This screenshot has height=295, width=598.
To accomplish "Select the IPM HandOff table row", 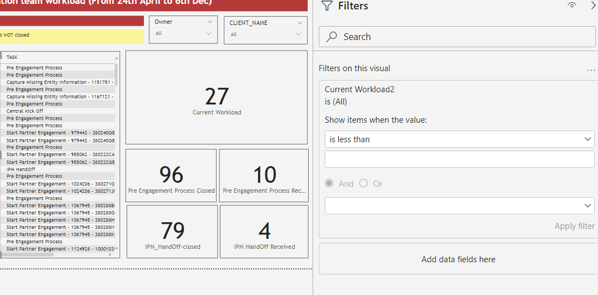I will [58, 169].
